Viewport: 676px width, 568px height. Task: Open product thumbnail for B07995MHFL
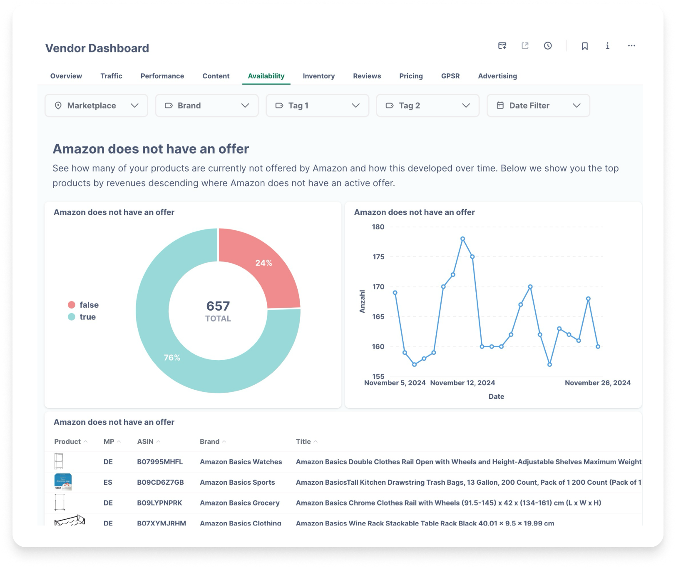coord(59,461)
